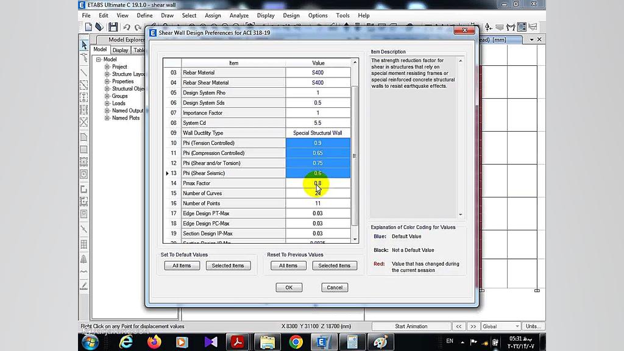Viewport: 624px width, 351px height.
Task: Save the model with the floppy disk icon
Action: (113, 27)
